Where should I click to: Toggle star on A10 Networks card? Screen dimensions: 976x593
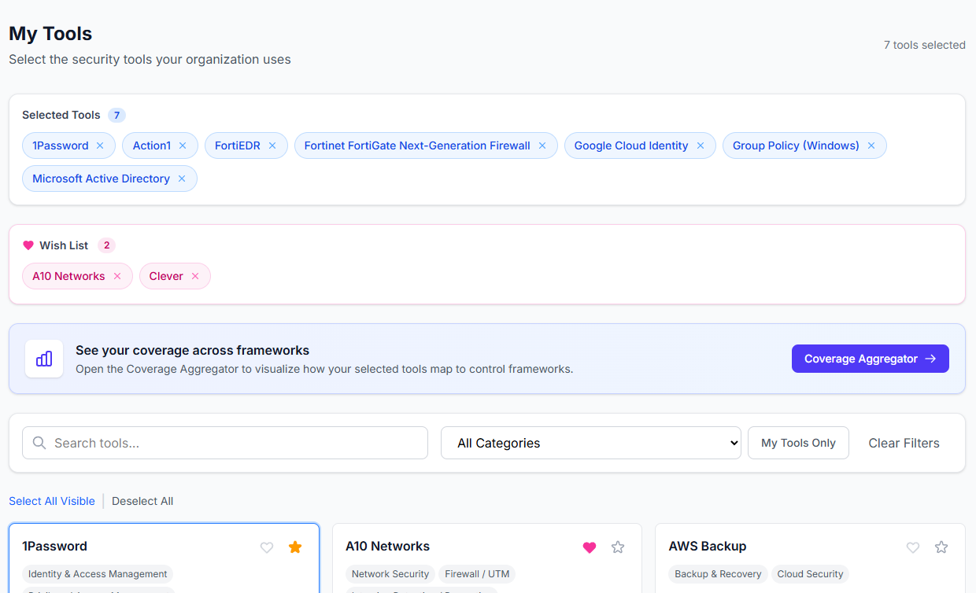[618, 547]
